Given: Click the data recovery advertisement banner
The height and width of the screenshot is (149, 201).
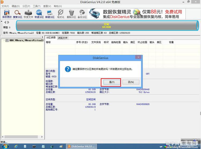Looking at the screenshot, I should [137, 14].
